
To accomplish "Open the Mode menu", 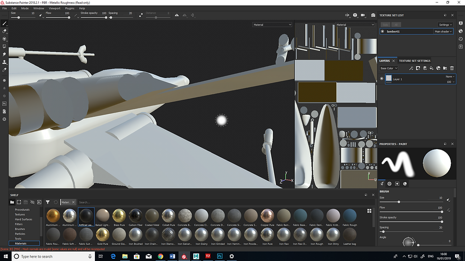I will pos(25,8).
